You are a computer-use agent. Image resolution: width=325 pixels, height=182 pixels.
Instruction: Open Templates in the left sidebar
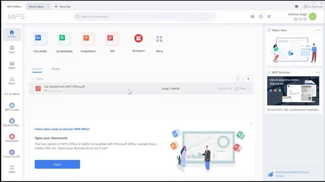pyautogui.click(x=12, y=138)
